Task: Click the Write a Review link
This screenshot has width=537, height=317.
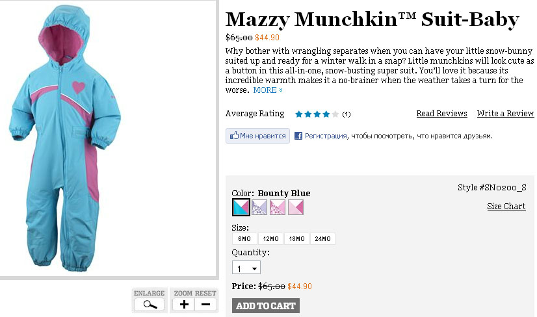Action: pyautogui.click(x=505, y=114)
